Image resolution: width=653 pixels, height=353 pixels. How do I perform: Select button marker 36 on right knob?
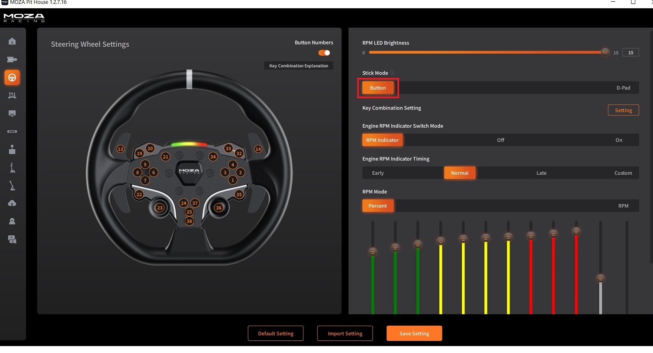point(219,208)
